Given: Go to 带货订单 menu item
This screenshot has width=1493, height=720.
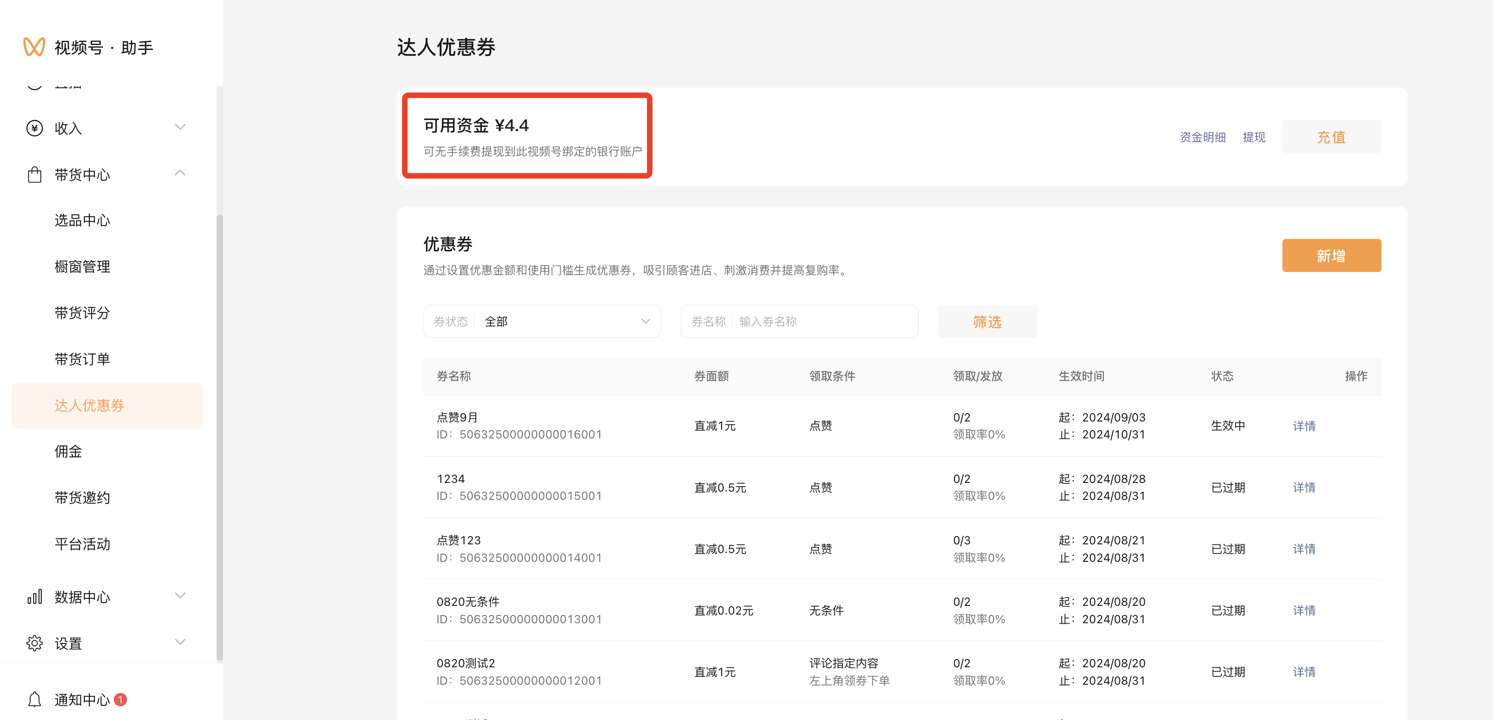Looking at the screenshot, I should tap(82, 359).
